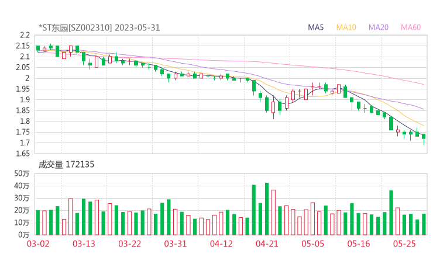The width and height of the screenshot is (433, 257).
Task: Click the MA5 legend label
Action: pos(315,27)
